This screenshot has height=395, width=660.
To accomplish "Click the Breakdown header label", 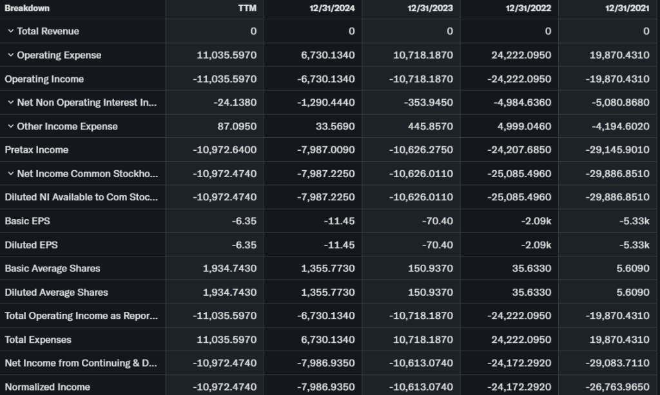I will (x=27, y=8).
